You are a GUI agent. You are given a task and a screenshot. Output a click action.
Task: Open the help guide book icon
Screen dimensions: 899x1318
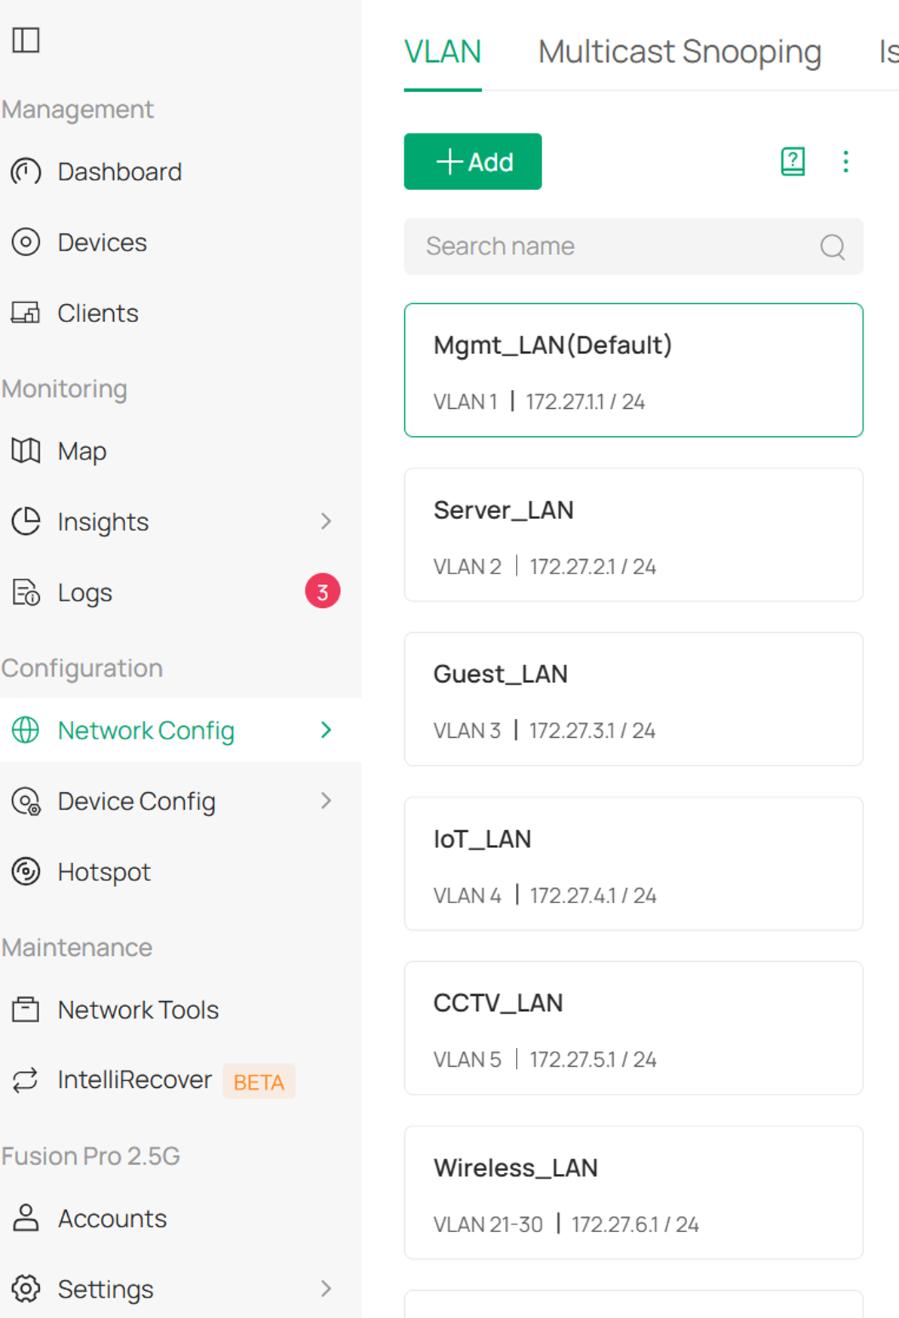(x=793, y=161)
